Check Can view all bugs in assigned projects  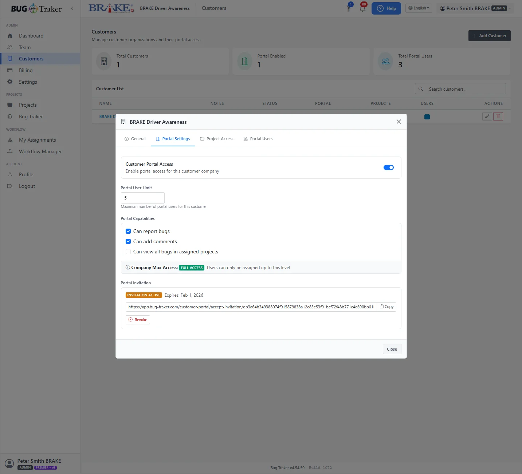128,252
